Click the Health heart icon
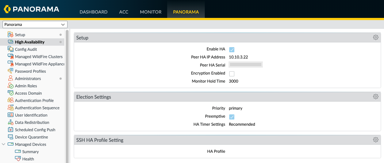The height and width of the screenshot is (163, 384). (18, 159)
